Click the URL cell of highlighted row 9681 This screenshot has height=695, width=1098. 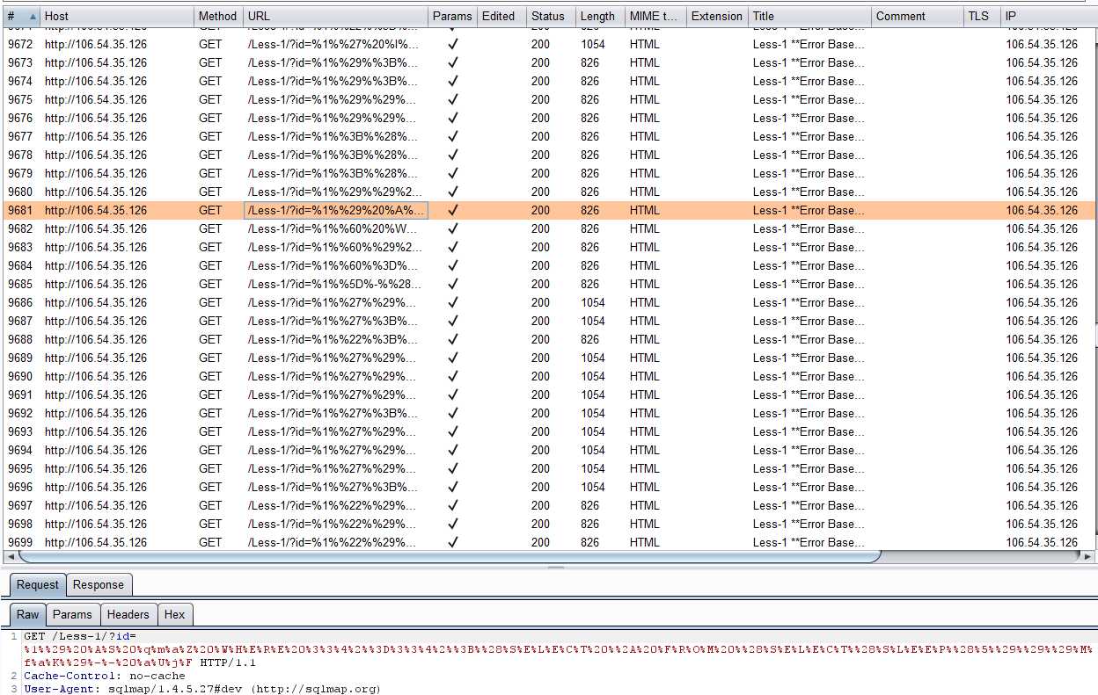(334, 210)
